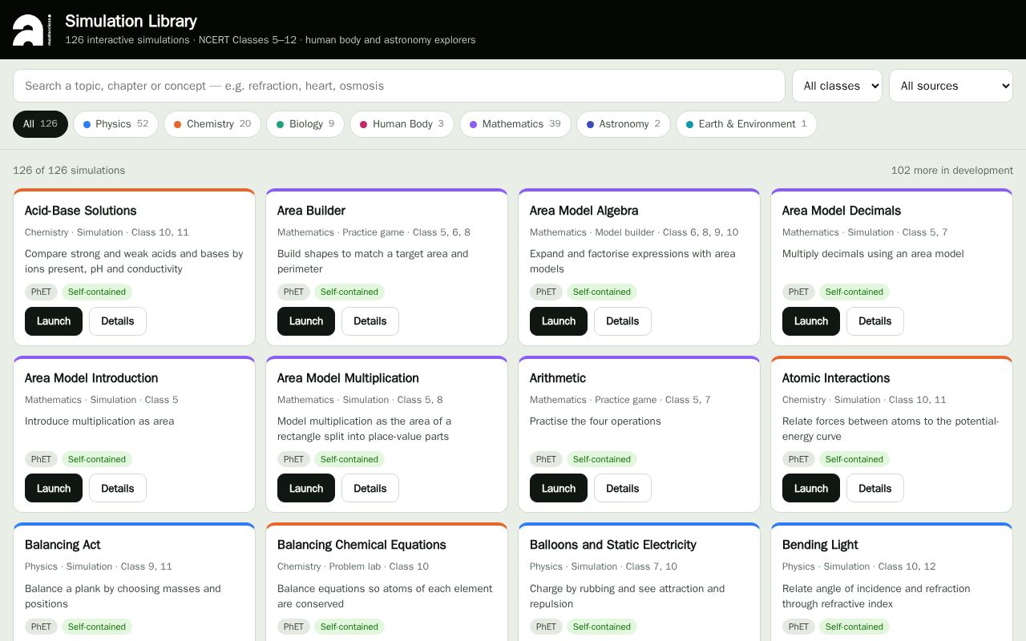
Task: Filter by Astronomy category
Action: tap(624, 124)
